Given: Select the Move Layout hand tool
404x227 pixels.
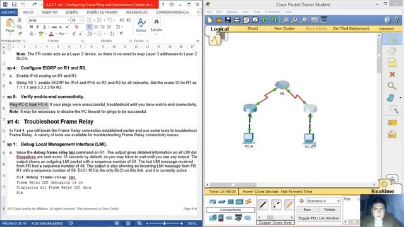Looking at the screenshot, I should pyautogui.click(x=392, y=50).
